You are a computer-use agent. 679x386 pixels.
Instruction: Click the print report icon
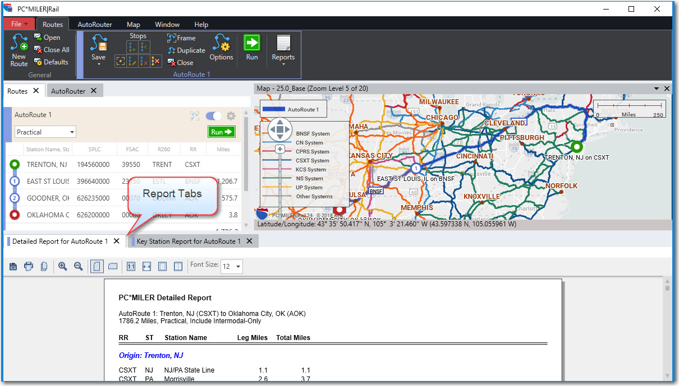tap(29, 267)
